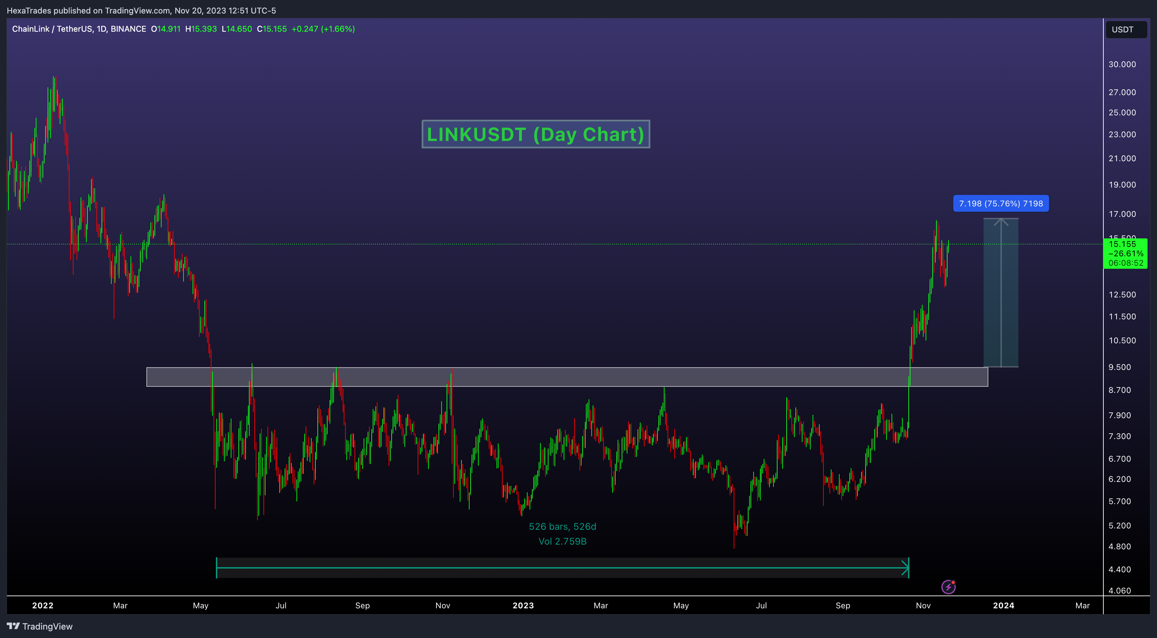The image size is (1157, 638).
Task: Click the green 15.155 current price tag
Action: [x=1125, y=254]
